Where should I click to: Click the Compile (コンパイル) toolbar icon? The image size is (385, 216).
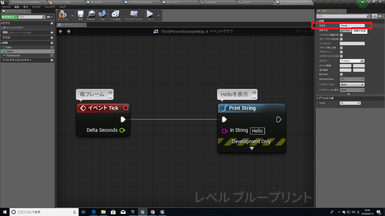(x=63, y=15)
